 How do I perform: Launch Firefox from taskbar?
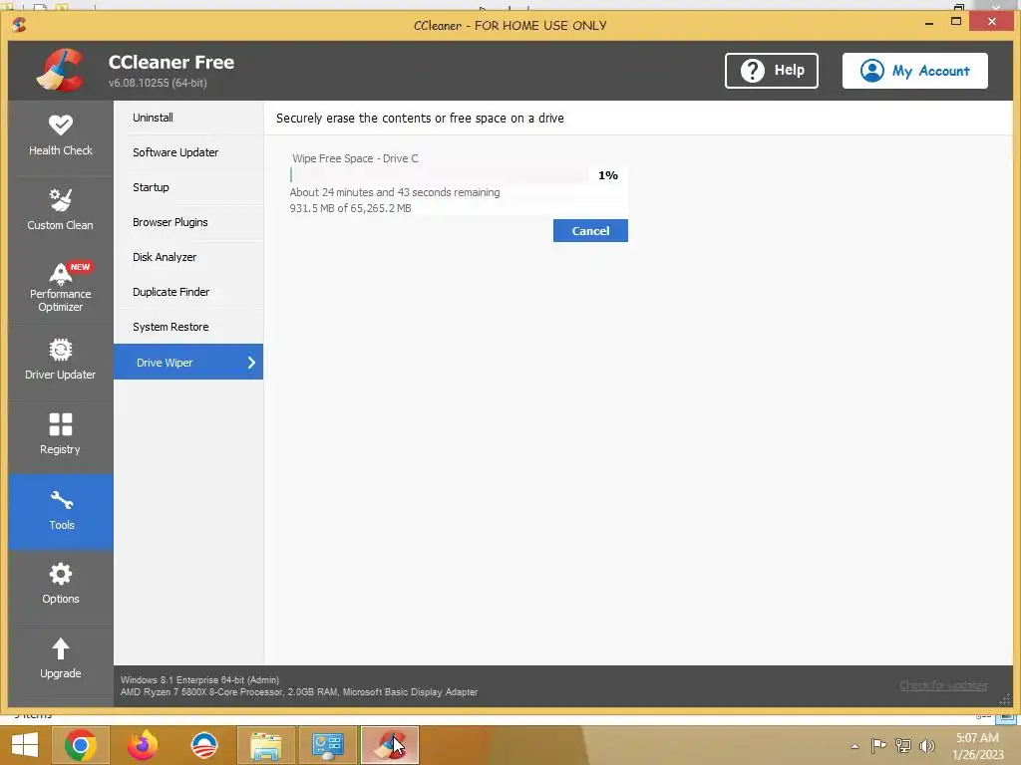[143, 745]
